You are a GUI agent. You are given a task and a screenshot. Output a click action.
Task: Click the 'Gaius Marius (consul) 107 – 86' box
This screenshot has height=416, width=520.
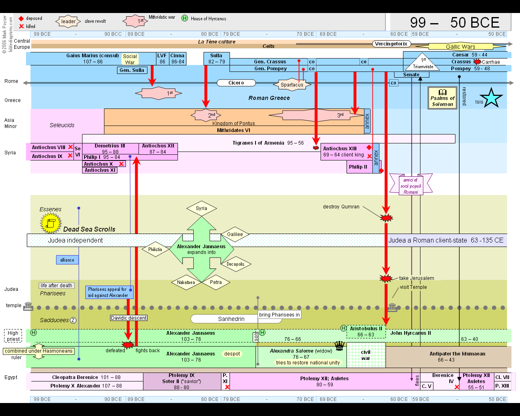pos(91,58)
